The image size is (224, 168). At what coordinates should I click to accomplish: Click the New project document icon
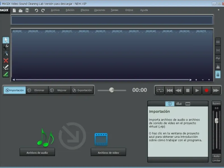point(14,10)
